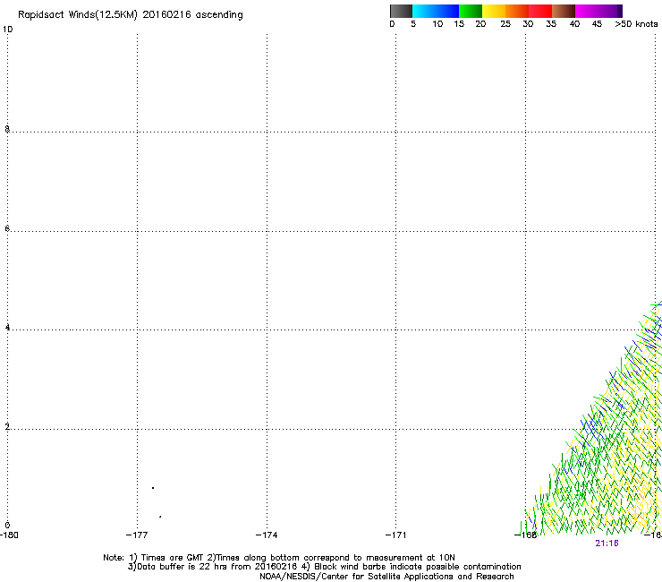Viewport: 662px width, 582px height.
Task: Click the '>50 knots' legend label
Action: click(636, 24)
